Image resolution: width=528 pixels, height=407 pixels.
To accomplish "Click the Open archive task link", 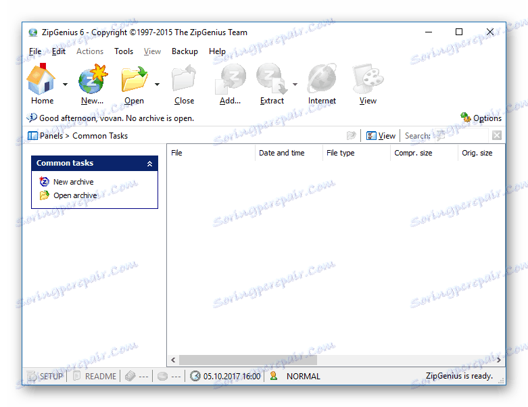I will [x=75, y=195].
